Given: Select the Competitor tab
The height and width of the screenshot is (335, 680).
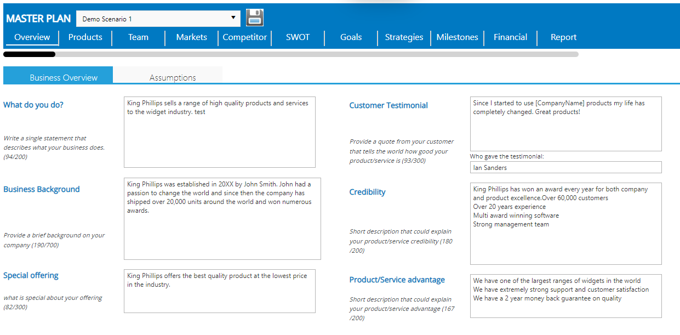Looking at the screenshot, I should point(244,37).
